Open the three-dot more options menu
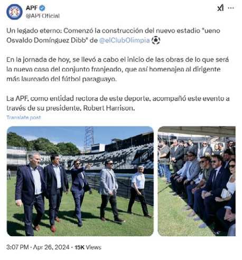 click(231, 8)
